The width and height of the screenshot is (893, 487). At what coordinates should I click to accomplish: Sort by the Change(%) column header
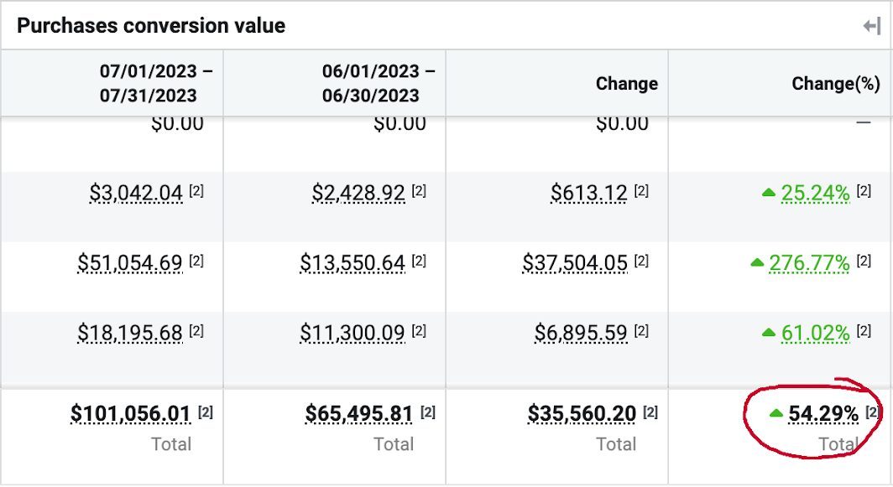[836, 84]
